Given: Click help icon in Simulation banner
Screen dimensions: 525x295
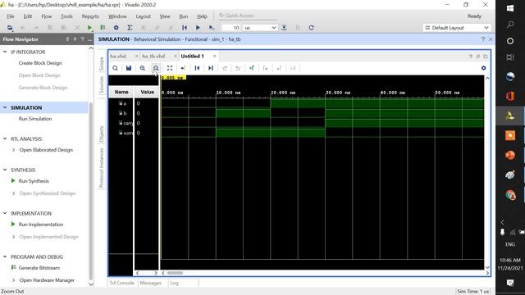Looking at the screenshot, I should [483, 39].
